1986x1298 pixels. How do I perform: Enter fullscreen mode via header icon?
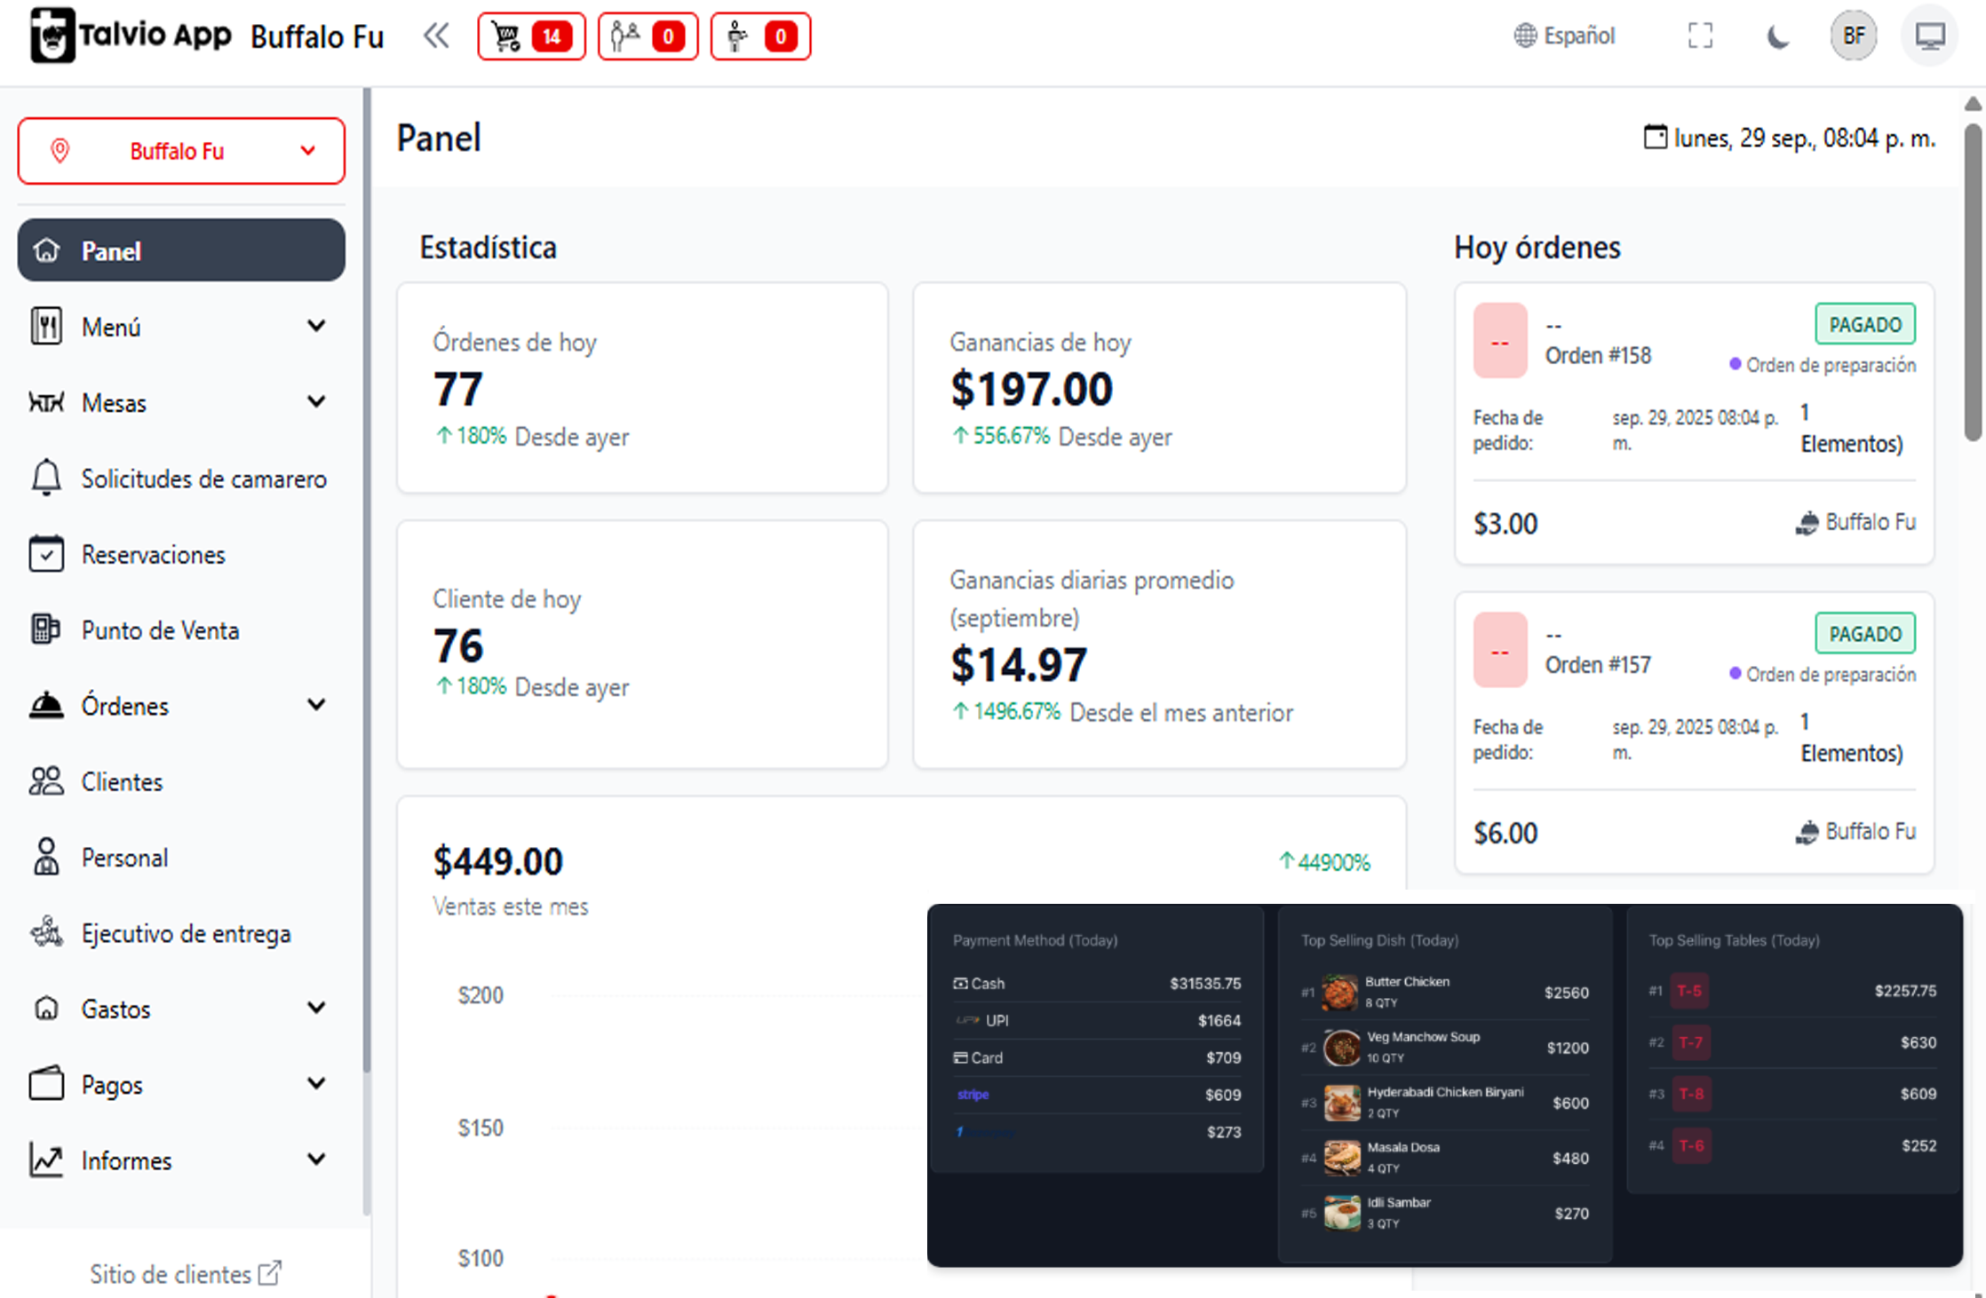tap(1699, 36)
